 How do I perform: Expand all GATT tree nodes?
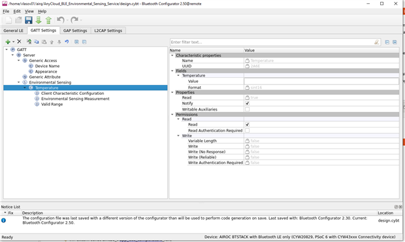click(x=76, y=42)
